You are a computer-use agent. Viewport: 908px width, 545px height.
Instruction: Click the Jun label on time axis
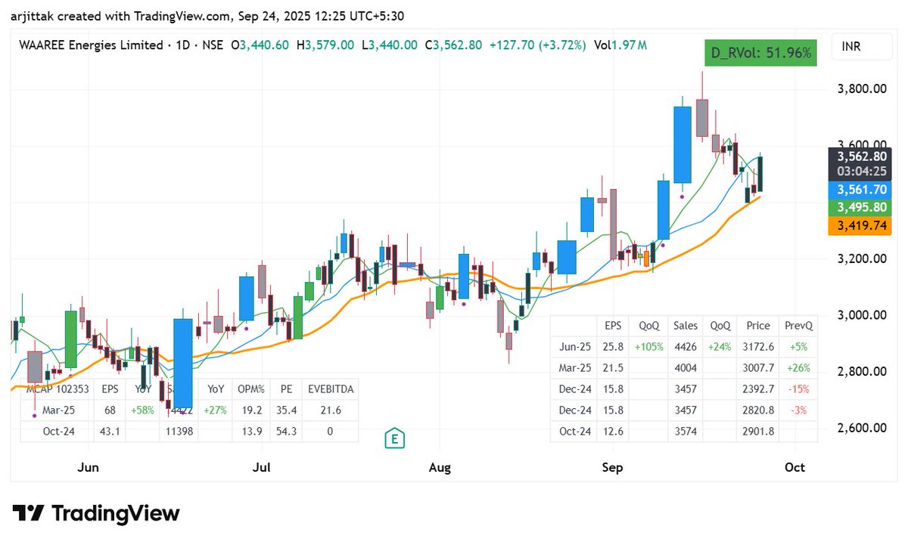[x=89, y=468]
